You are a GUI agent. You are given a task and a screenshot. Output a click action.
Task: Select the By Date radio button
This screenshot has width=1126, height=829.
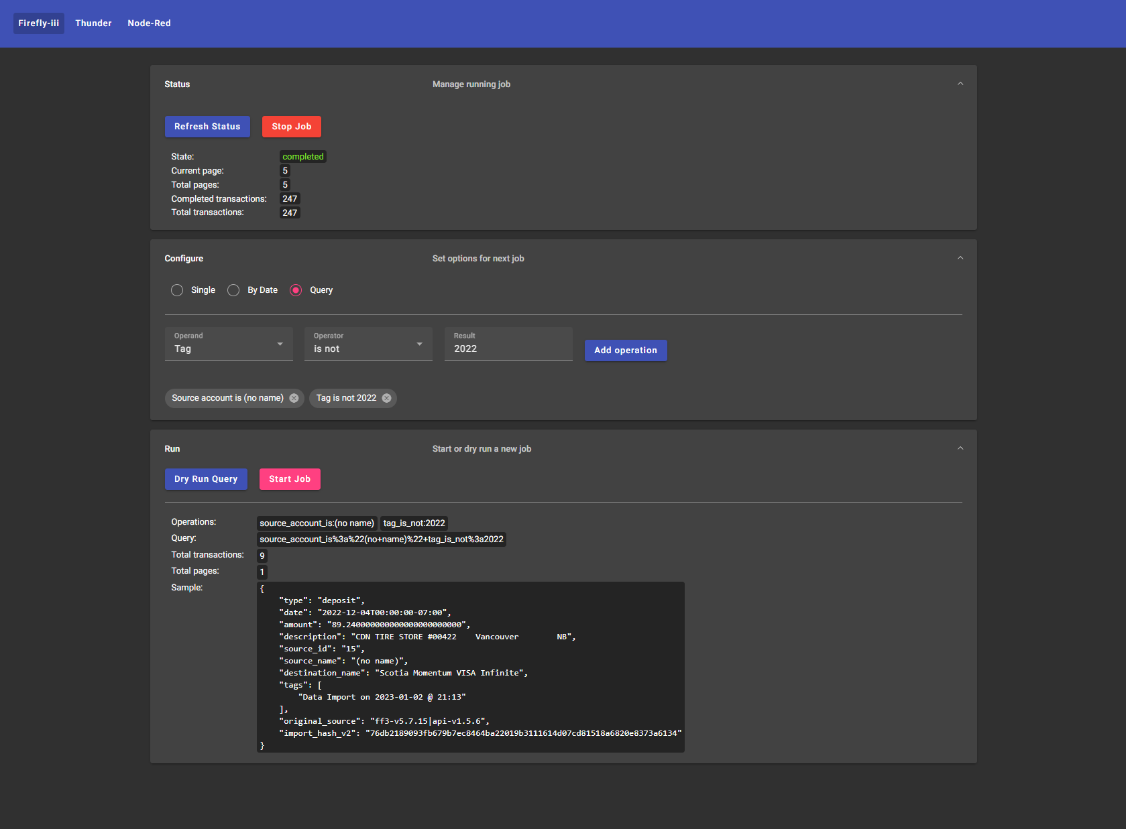[233, 290]
